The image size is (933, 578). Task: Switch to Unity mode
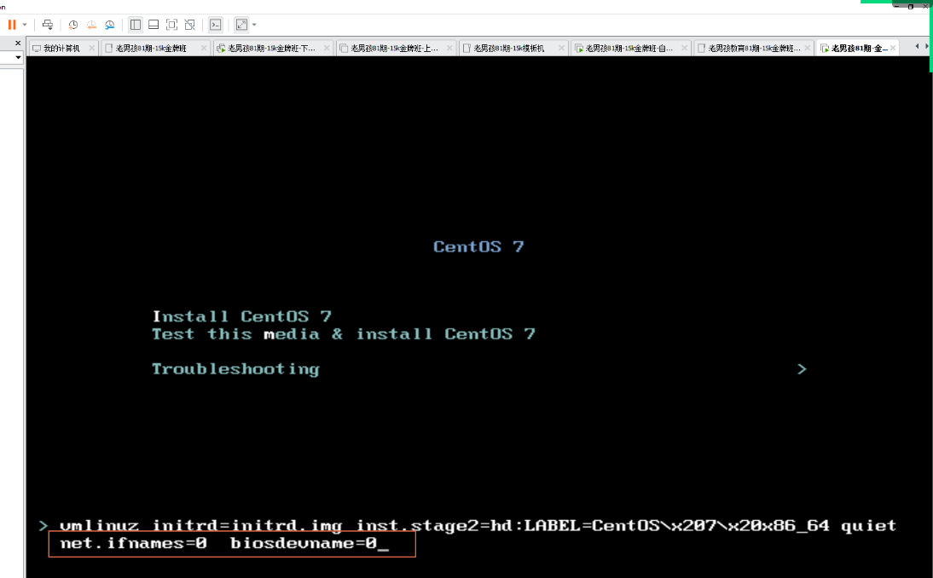[190, 25]
